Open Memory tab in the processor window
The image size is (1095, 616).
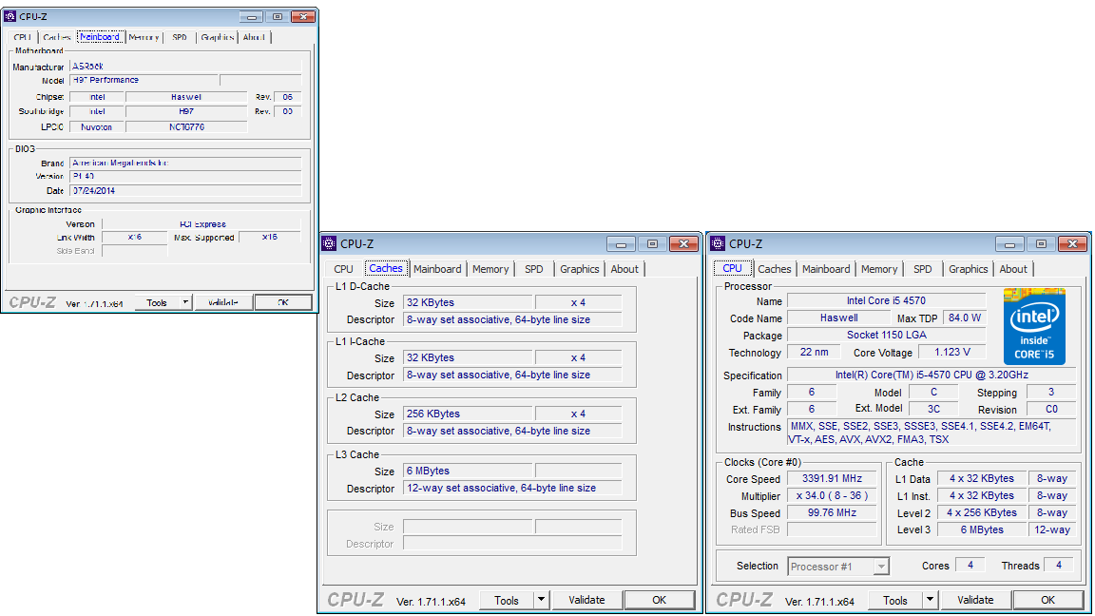879,269
